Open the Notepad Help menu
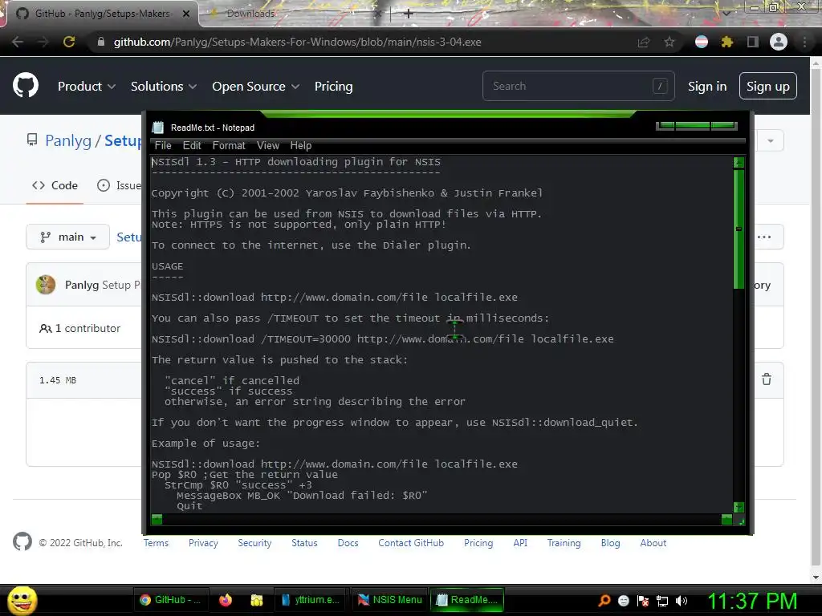 coord(301,146)
